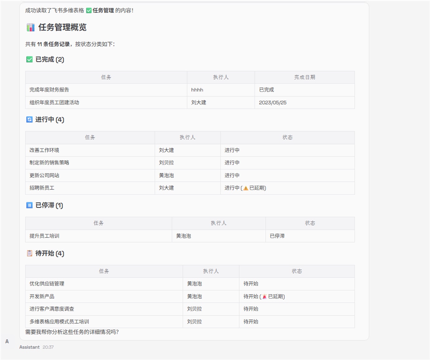Viewport: 430px width, 360px height.
Task: Select the 多维表格应用模式员工培训 task cell
Action: coord(59,322)
